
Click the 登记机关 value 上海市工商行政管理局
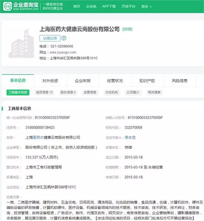(x=44, y=167)
